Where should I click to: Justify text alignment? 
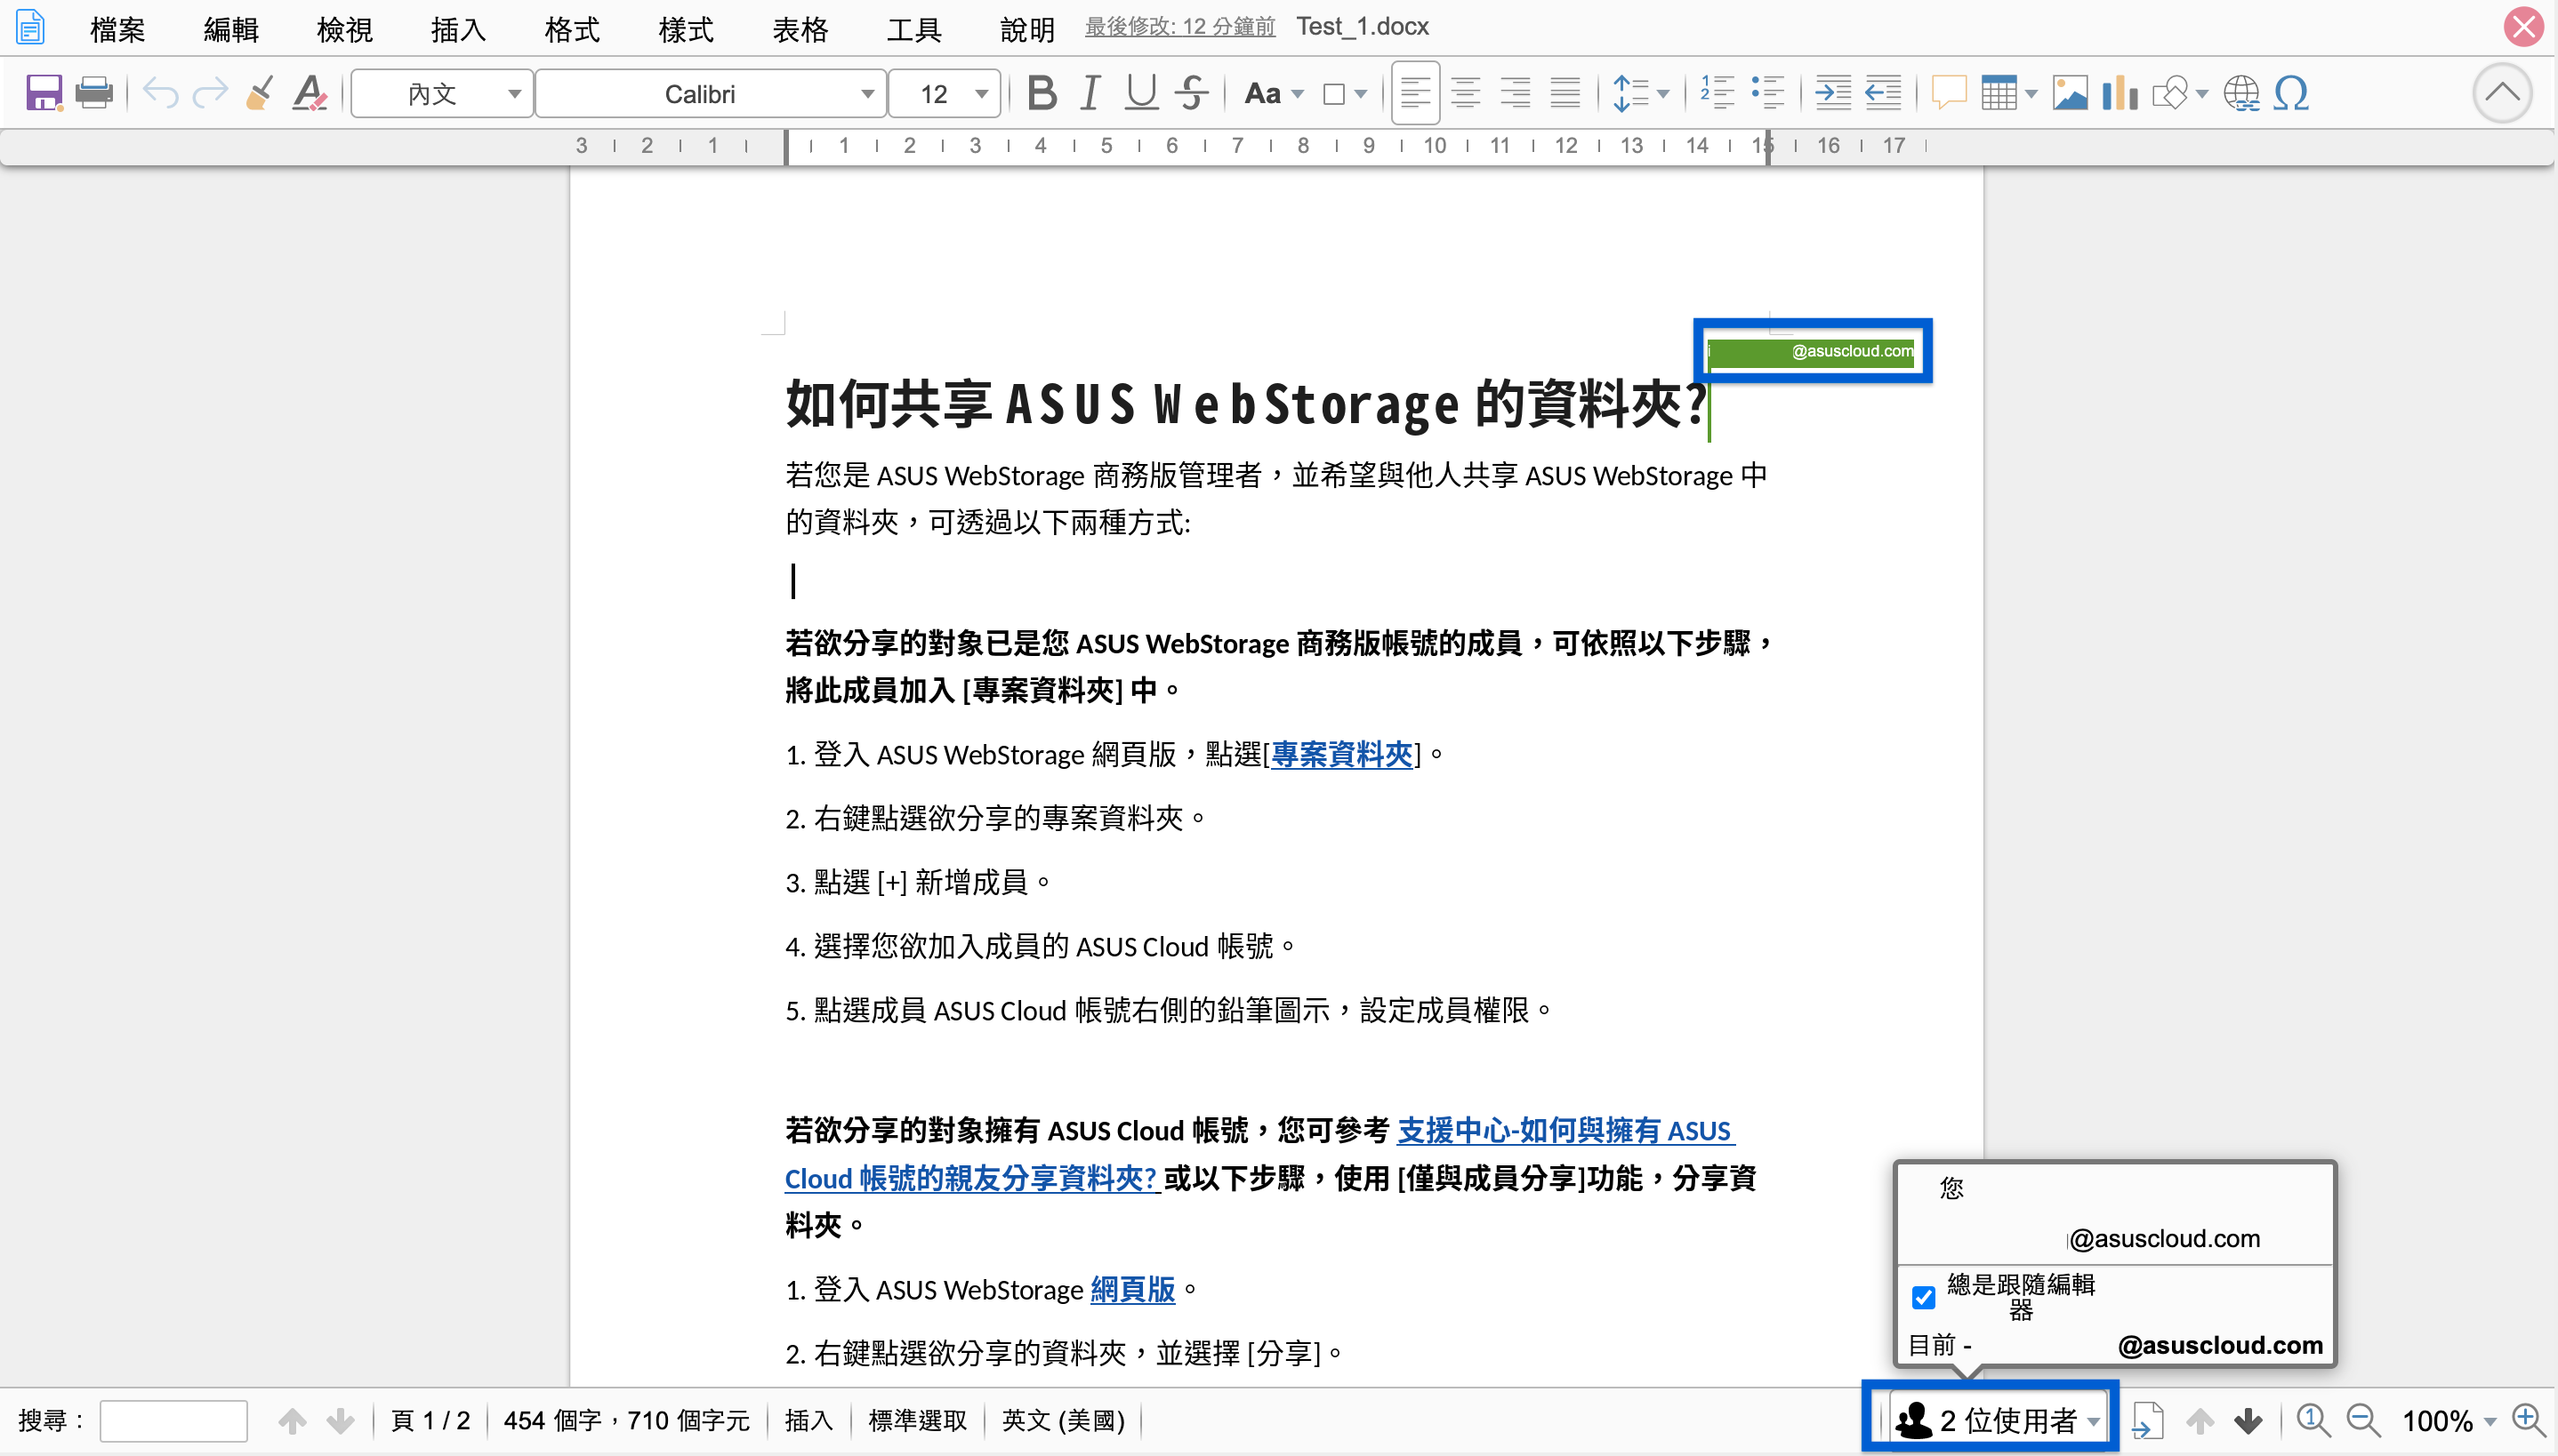point(1565,94)
